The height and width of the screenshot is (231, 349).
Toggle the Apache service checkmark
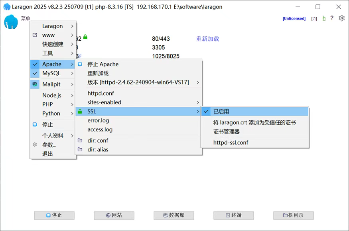(x=35, y=64)
